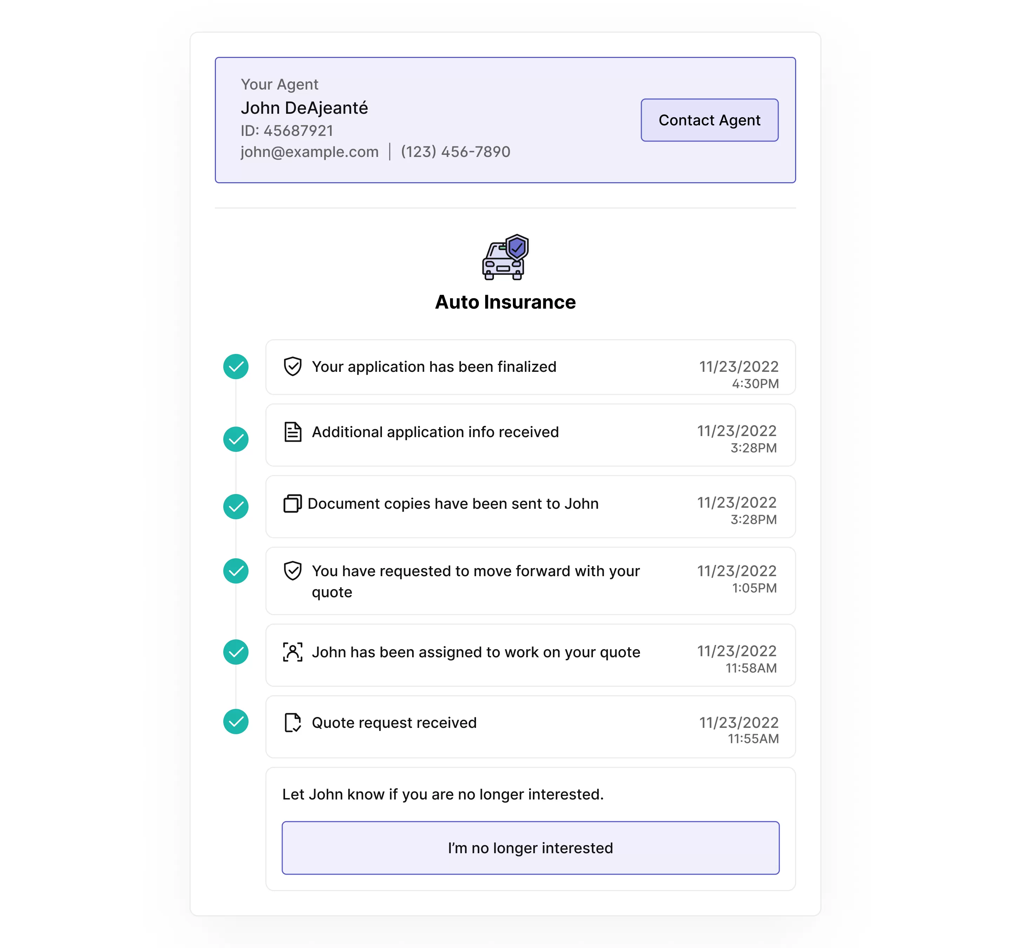Open the 'Your application has been finalized' entry
This screenshot has height=948, width=1011.
click(434, 367)
